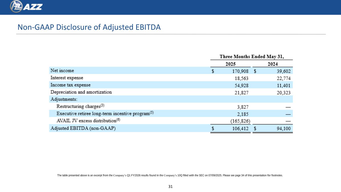The width and height of the screenshot is (341, 192).
Task: Click the Depreciation and amortization label
Action: pyautogui.click(x=81, y=92)
